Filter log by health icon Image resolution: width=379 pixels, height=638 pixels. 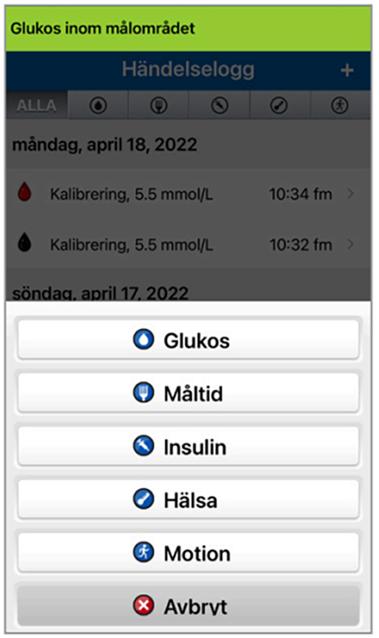279,105
